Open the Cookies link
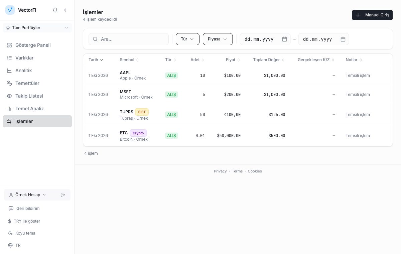 pyautogui.click(x=255, y=171)
